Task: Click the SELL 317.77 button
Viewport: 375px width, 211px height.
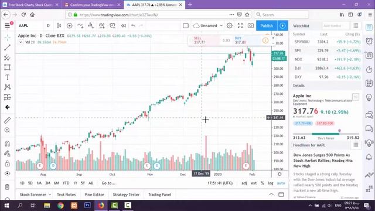Action: (203, 40)
